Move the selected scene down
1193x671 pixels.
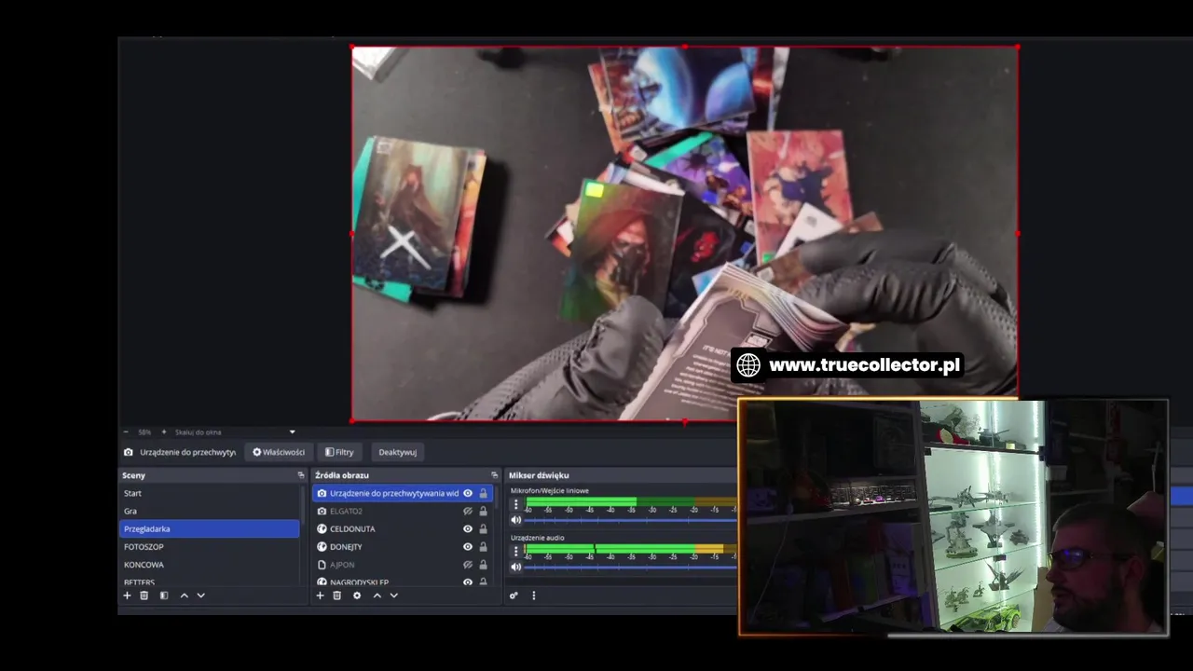[x=200, y=596]
